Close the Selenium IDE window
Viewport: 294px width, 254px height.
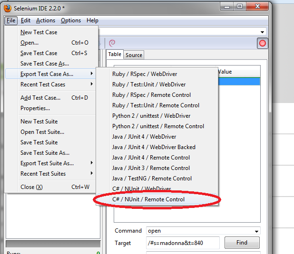(257, 7)
